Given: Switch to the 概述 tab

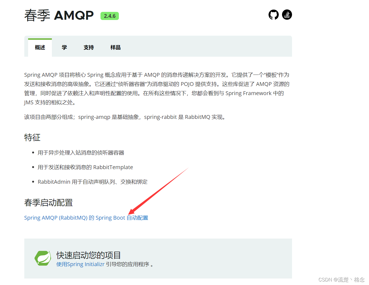Looking at the screenshot, I should pos(39,47).
